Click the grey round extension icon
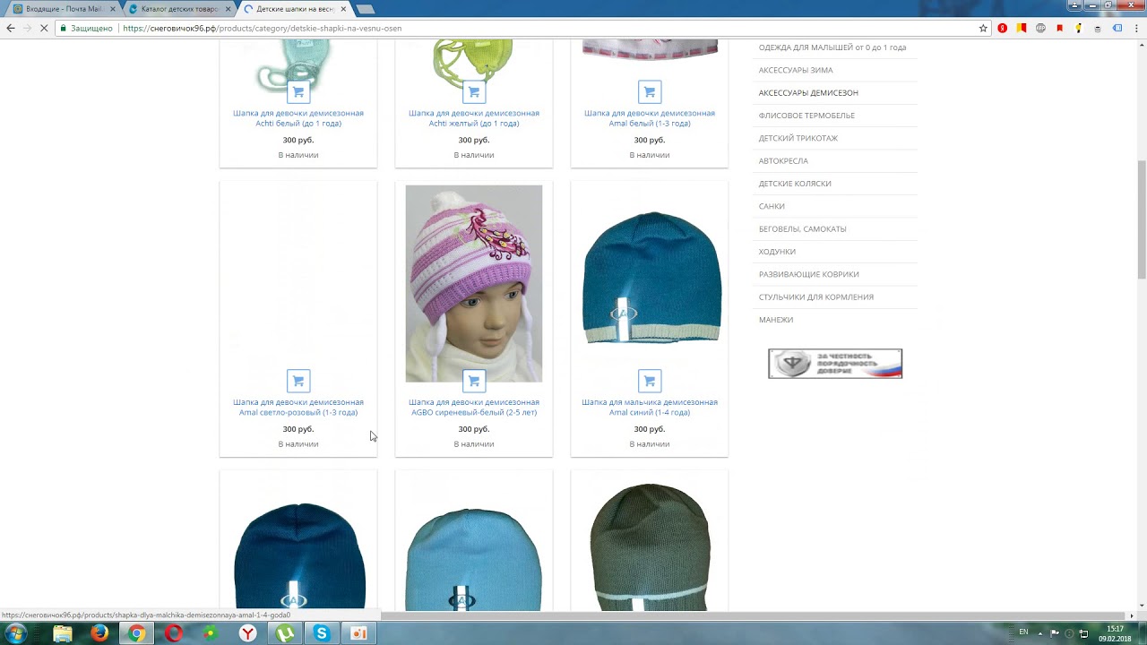The width and height of the screenshot is (1147, 645). click(x=1040, y=28)
